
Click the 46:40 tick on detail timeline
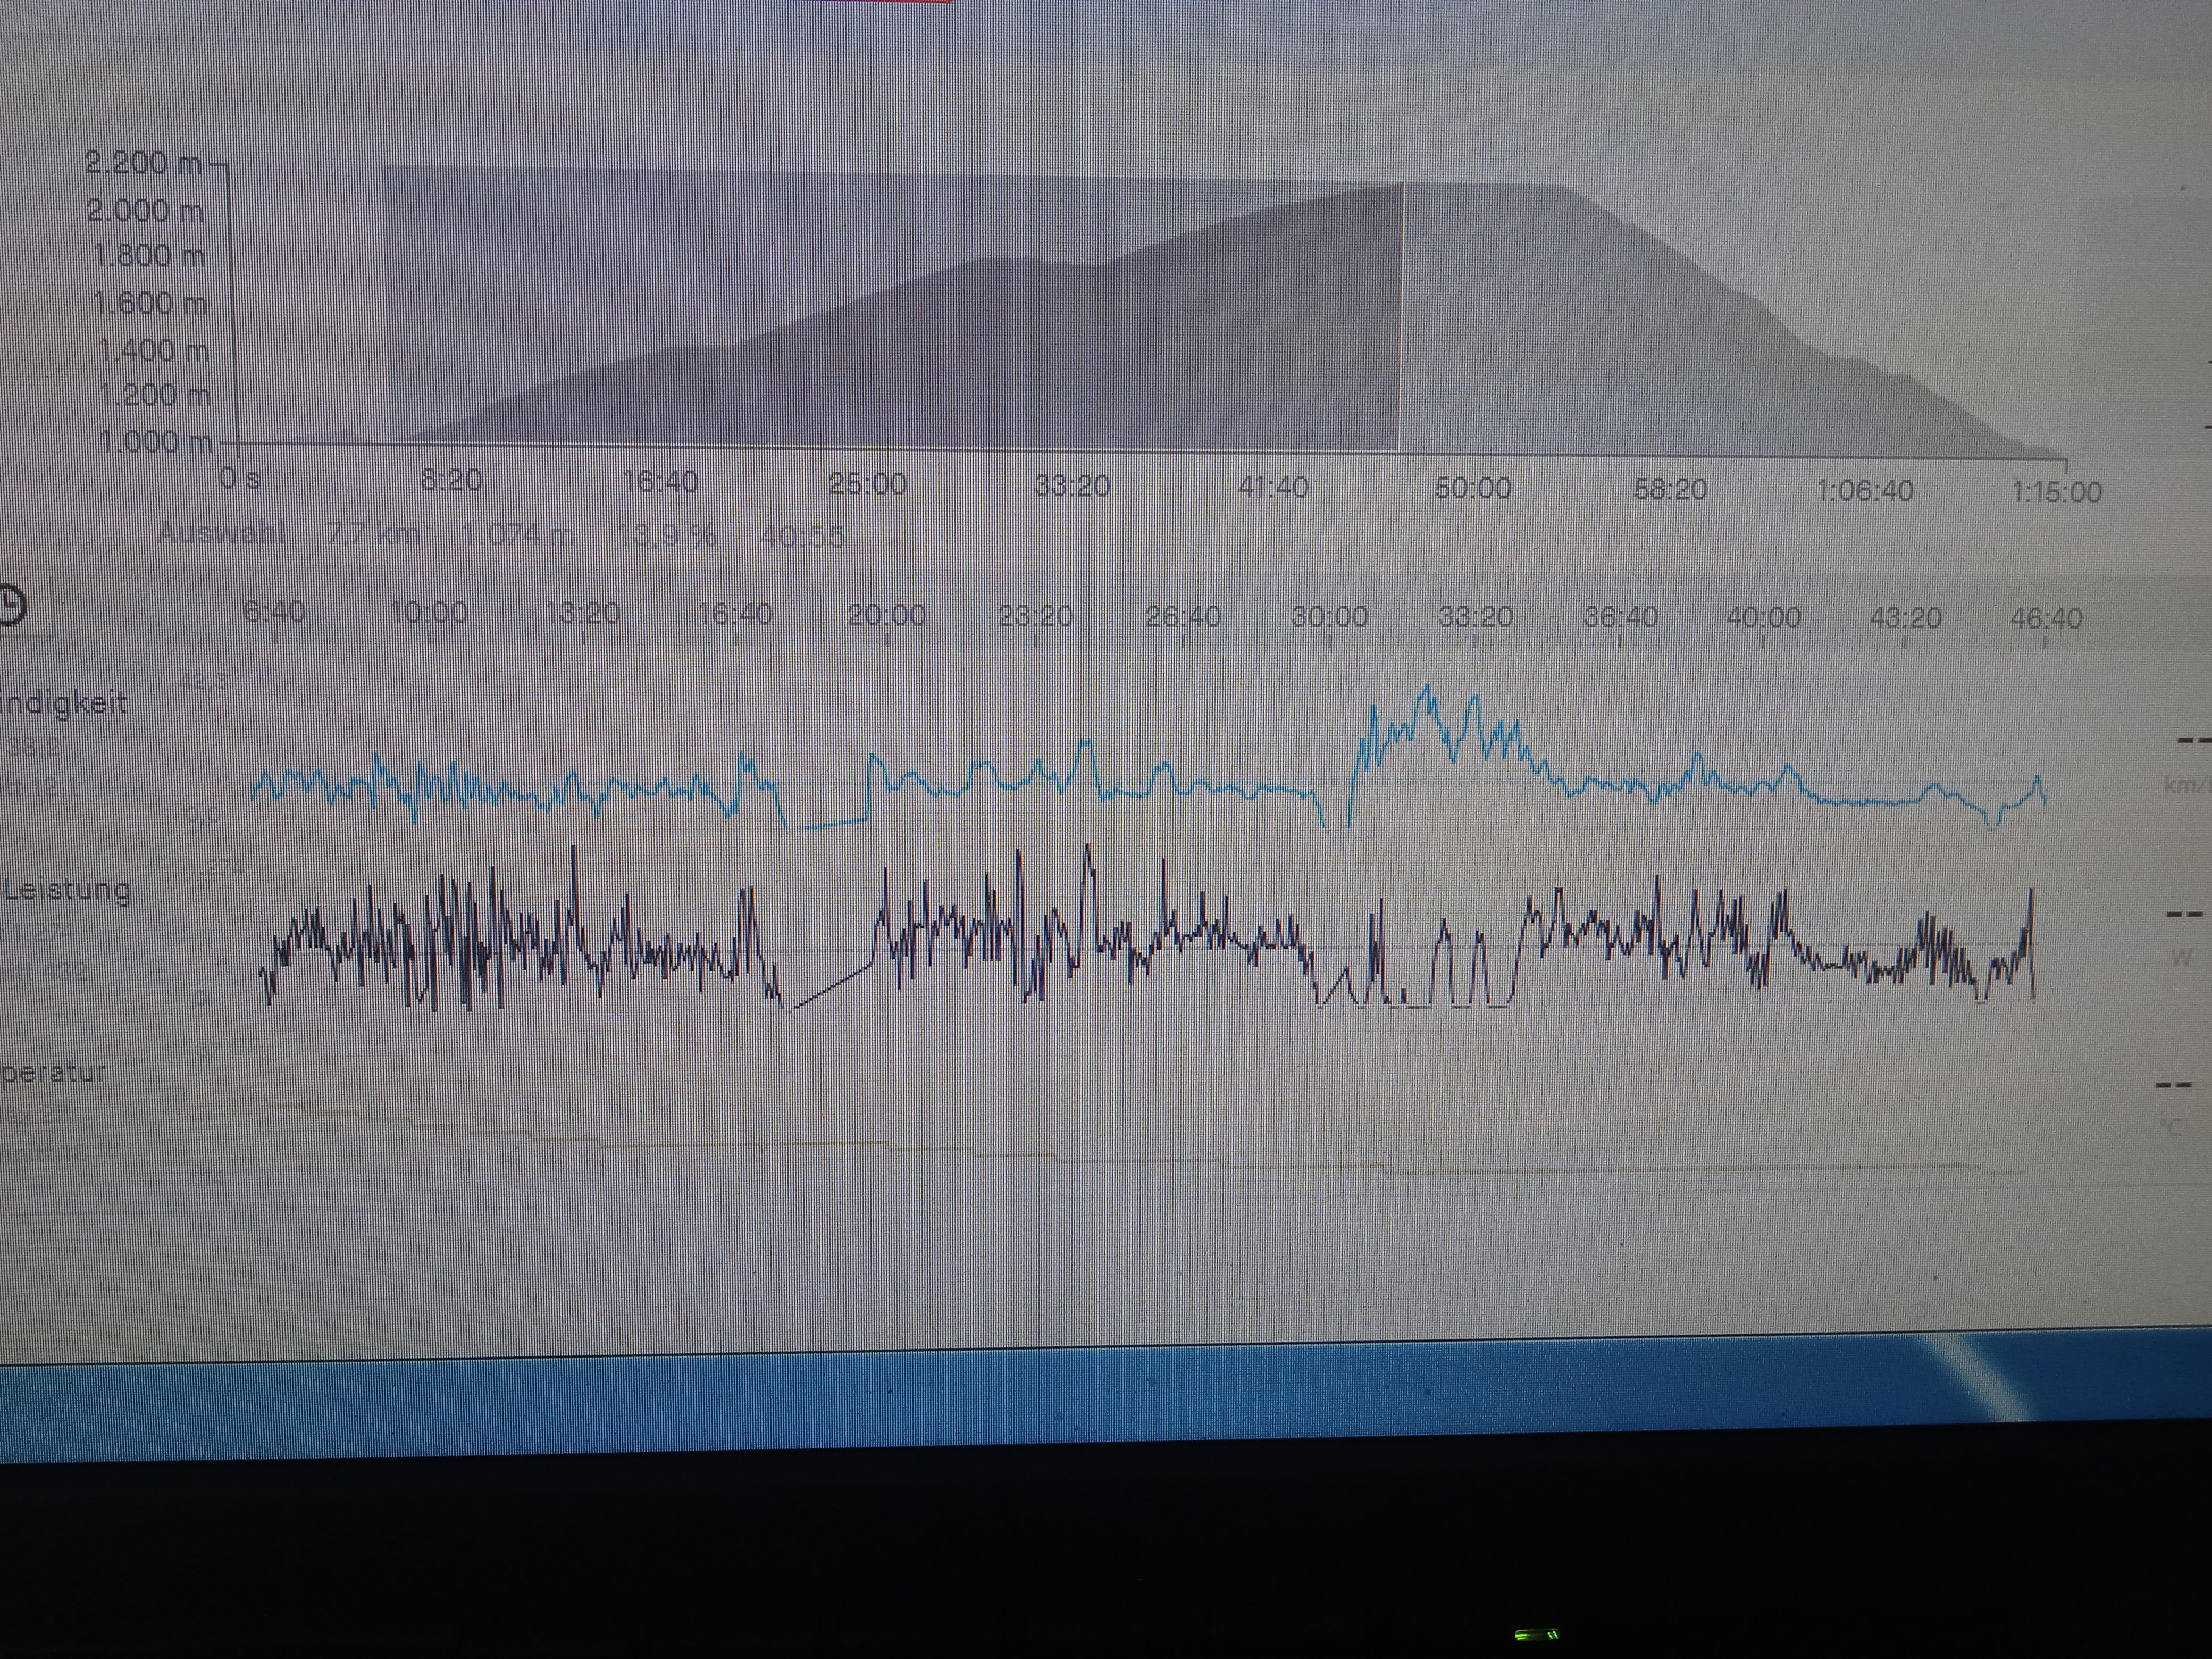[x=2046, y=619]
